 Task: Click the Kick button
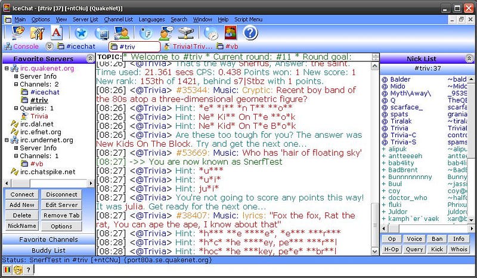click(x=437, y=249)
